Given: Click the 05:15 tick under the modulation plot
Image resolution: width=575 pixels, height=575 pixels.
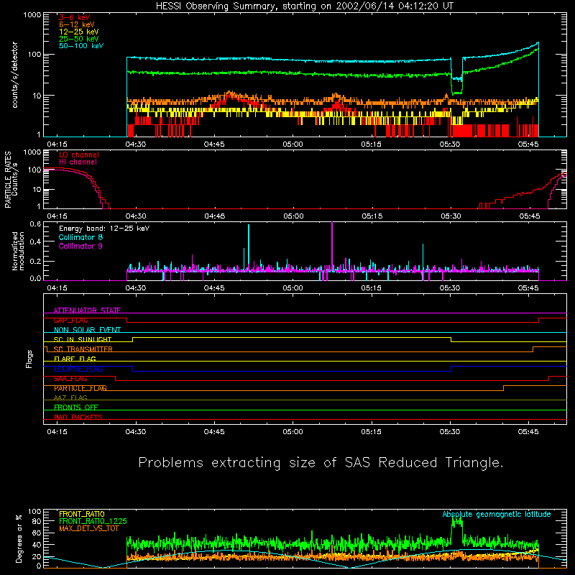Looking at the screenshot, I should (x=372, y=288).
